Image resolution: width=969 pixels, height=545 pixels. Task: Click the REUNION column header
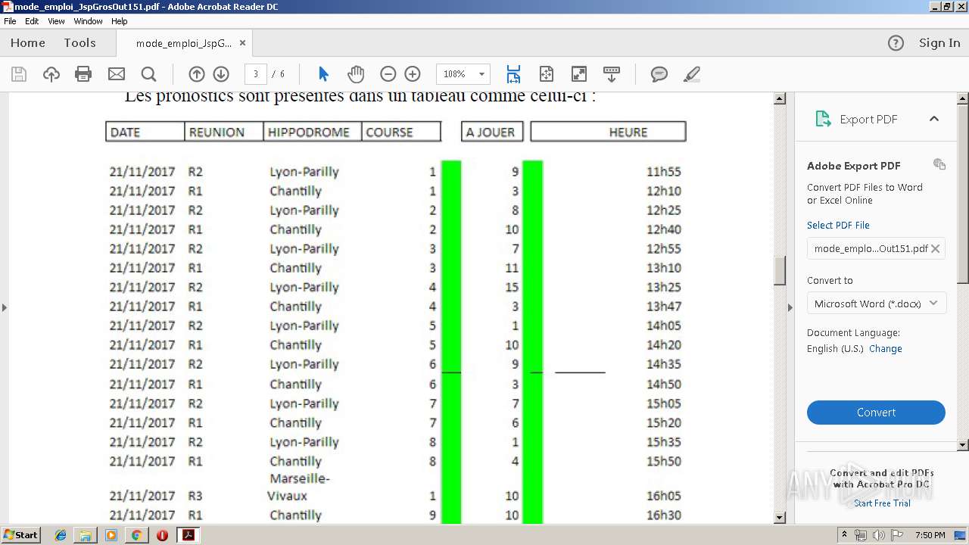tap(224, 132)
